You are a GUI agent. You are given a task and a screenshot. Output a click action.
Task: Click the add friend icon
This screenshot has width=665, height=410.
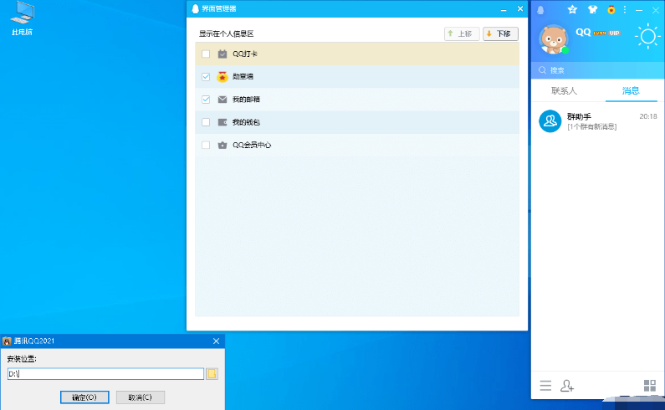tap(567, 386)
